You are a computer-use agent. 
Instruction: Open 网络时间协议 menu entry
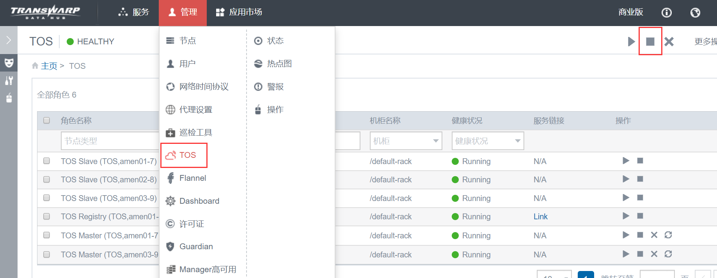pos(197,86)
